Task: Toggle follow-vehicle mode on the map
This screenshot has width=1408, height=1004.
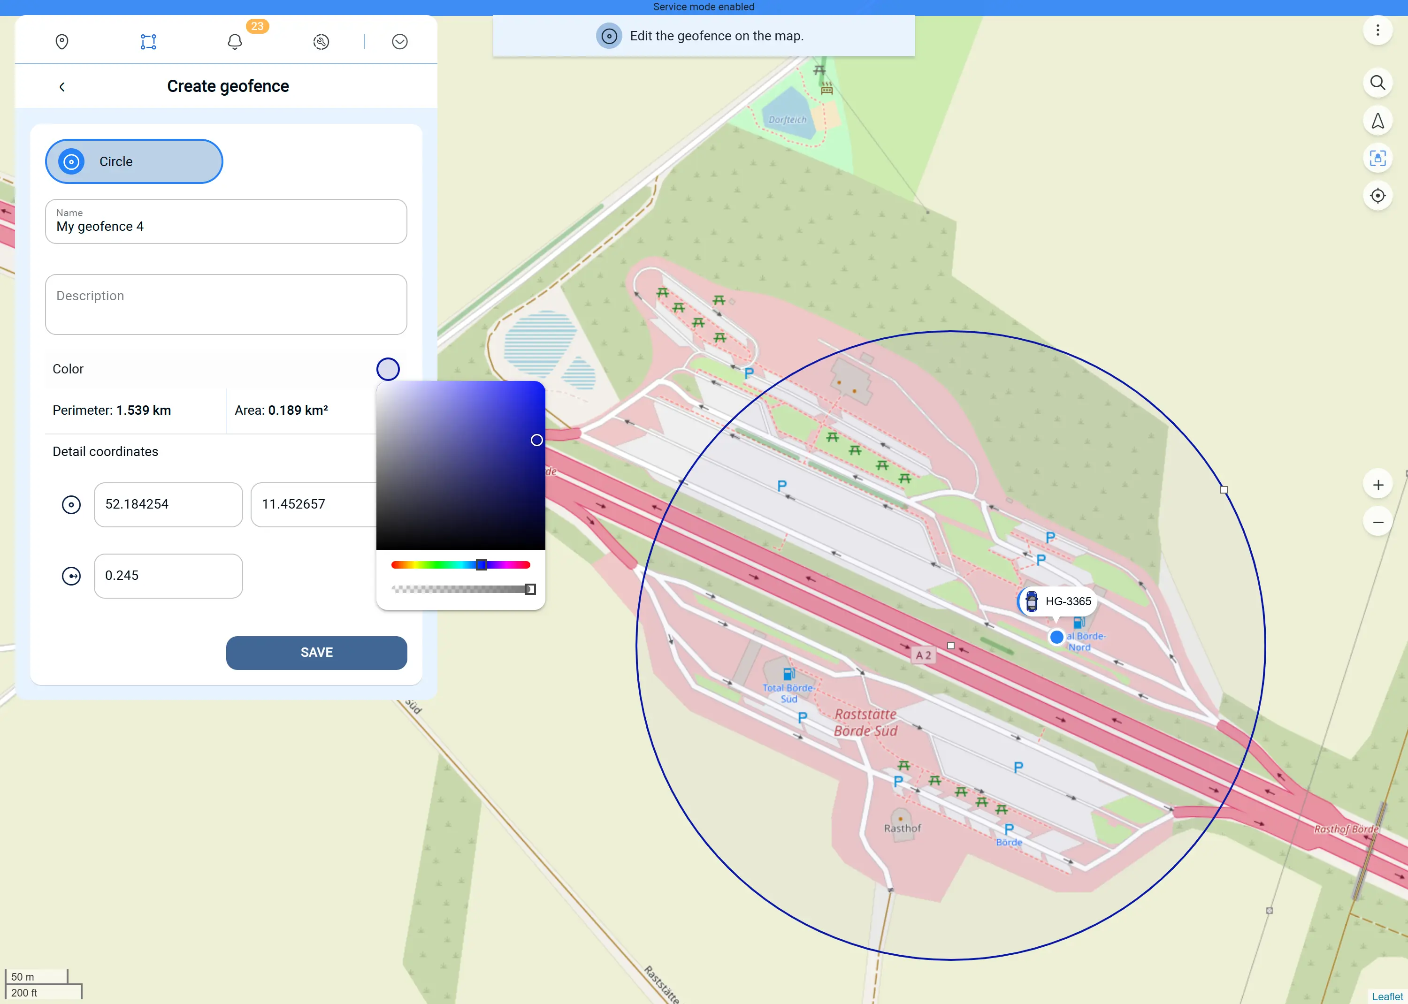Action: [x=1377, y=158]
